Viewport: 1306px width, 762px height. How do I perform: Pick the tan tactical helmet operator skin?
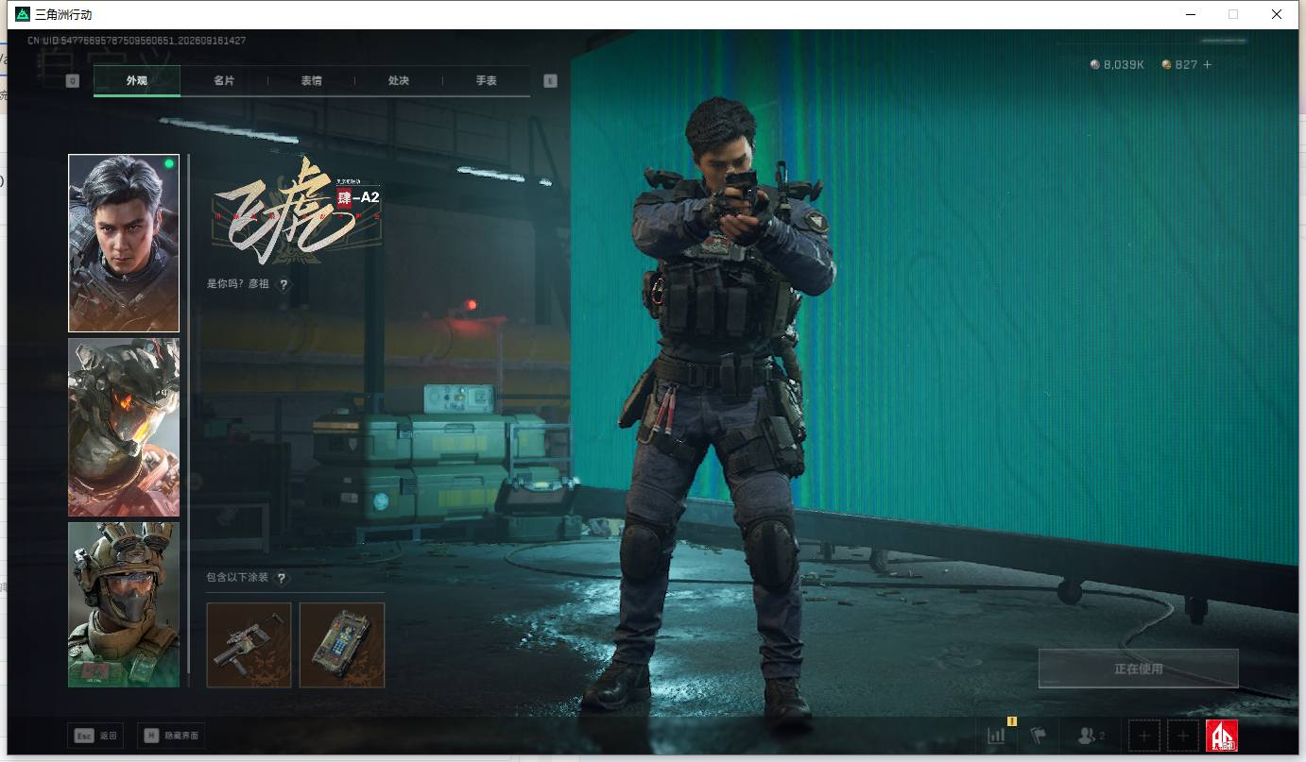(x=124, y=604)
